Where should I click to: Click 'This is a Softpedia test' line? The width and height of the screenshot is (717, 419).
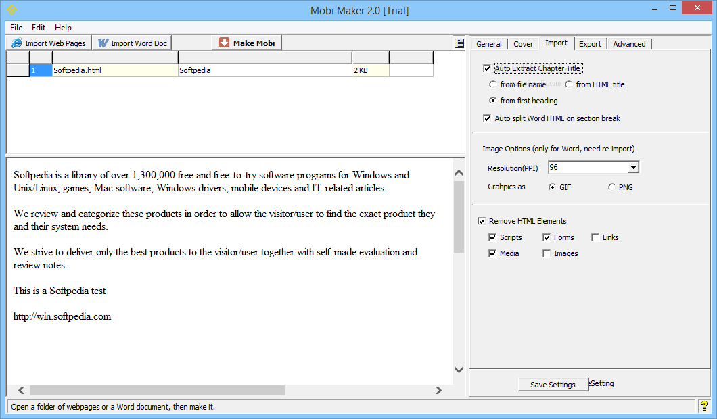click(60, 291)
